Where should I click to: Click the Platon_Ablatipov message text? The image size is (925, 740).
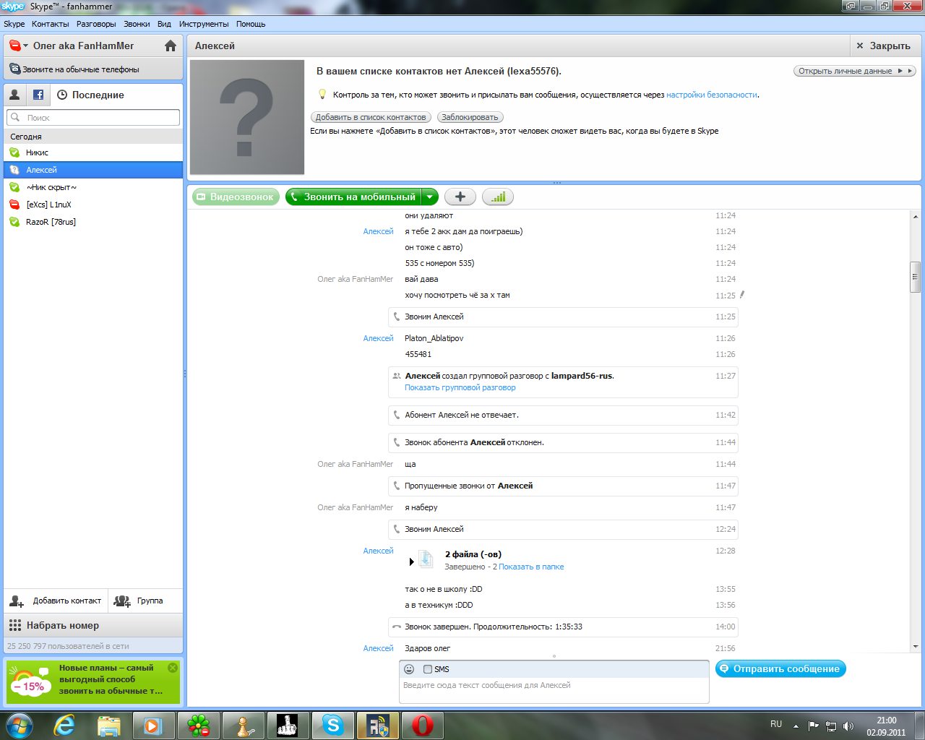(x=434, y=338)
